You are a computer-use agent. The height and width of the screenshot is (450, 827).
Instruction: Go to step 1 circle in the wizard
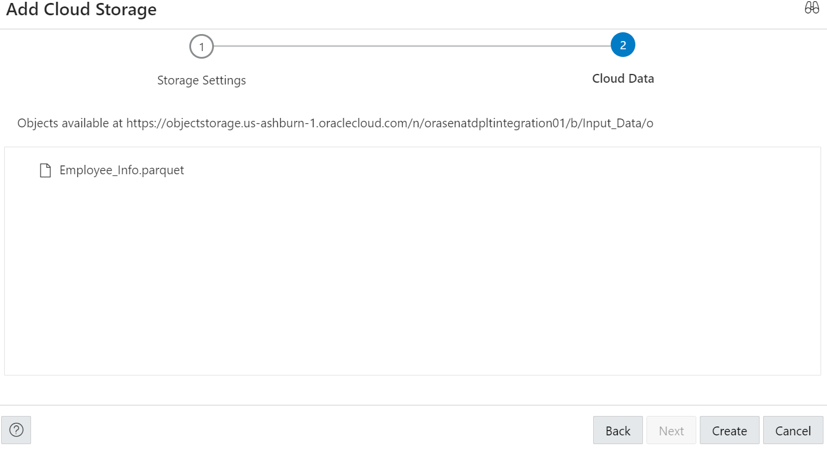pyautogui.click(x=202, y=47)
